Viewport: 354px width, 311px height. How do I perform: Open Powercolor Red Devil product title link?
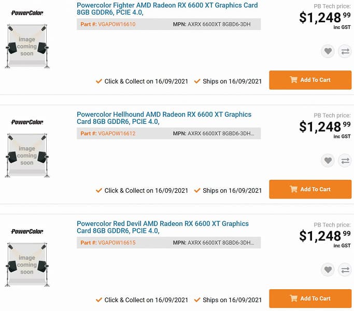[x=163, y=228]
